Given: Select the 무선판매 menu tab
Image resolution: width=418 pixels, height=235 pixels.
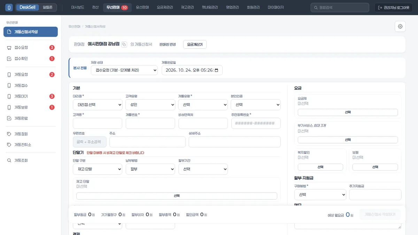Looking at the screenshot, I should coord(117,7).
